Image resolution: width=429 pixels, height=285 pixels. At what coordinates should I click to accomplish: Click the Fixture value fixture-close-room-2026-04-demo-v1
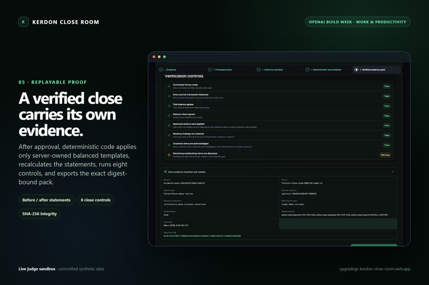(x=302, y=183)
